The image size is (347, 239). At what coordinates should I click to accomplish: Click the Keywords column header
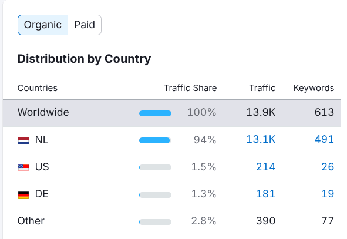point(314,88)
